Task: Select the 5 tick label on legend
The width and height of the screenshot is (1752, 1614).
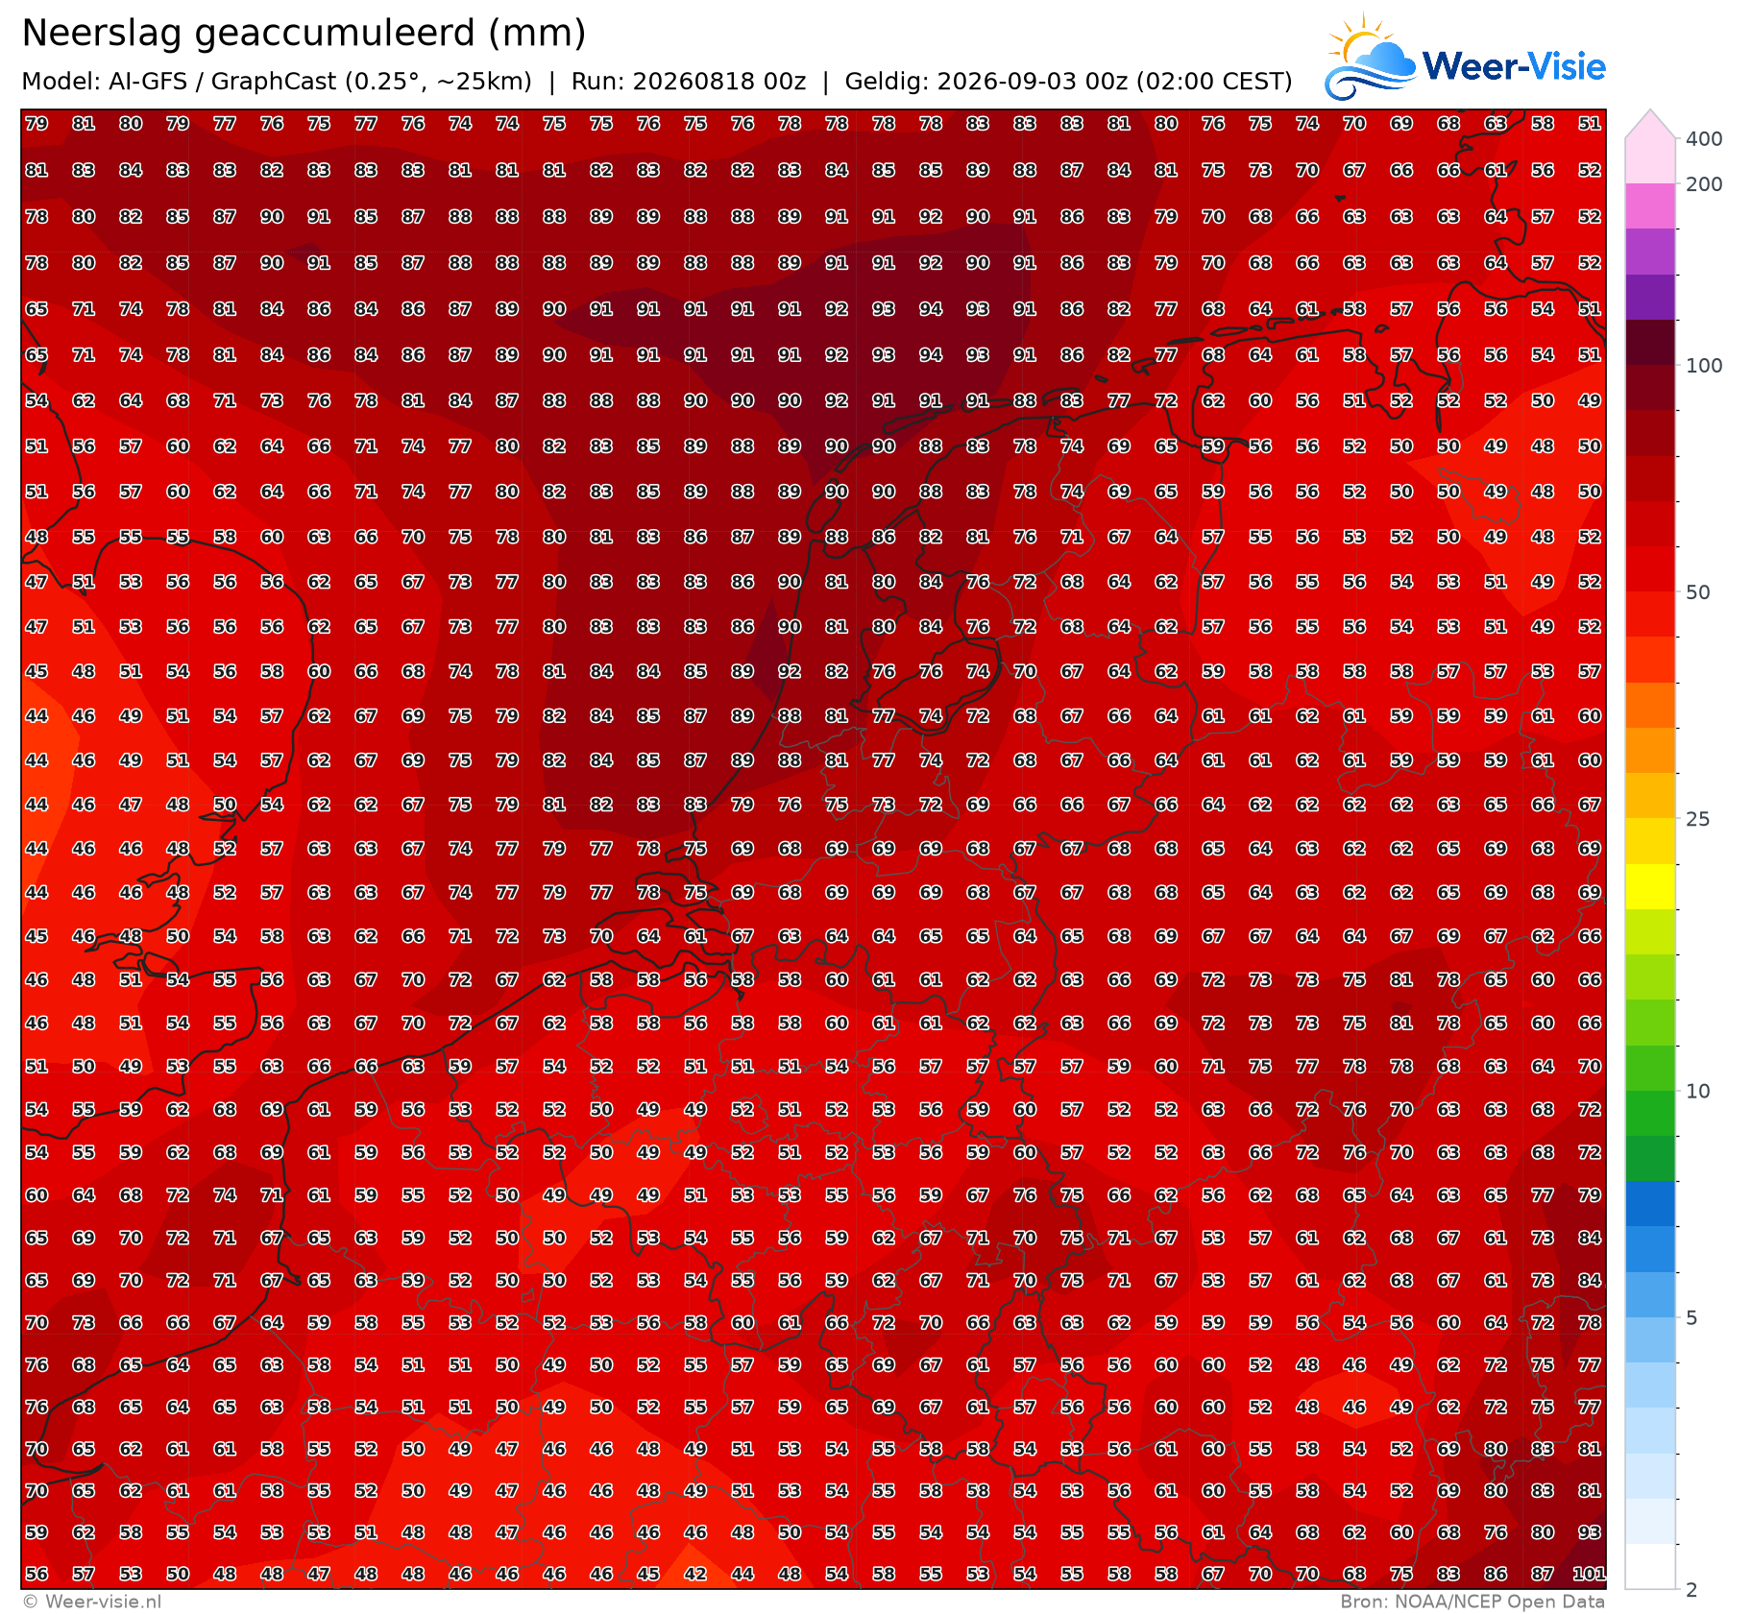Action: pyautogui.click(x=1692, y=1317)
